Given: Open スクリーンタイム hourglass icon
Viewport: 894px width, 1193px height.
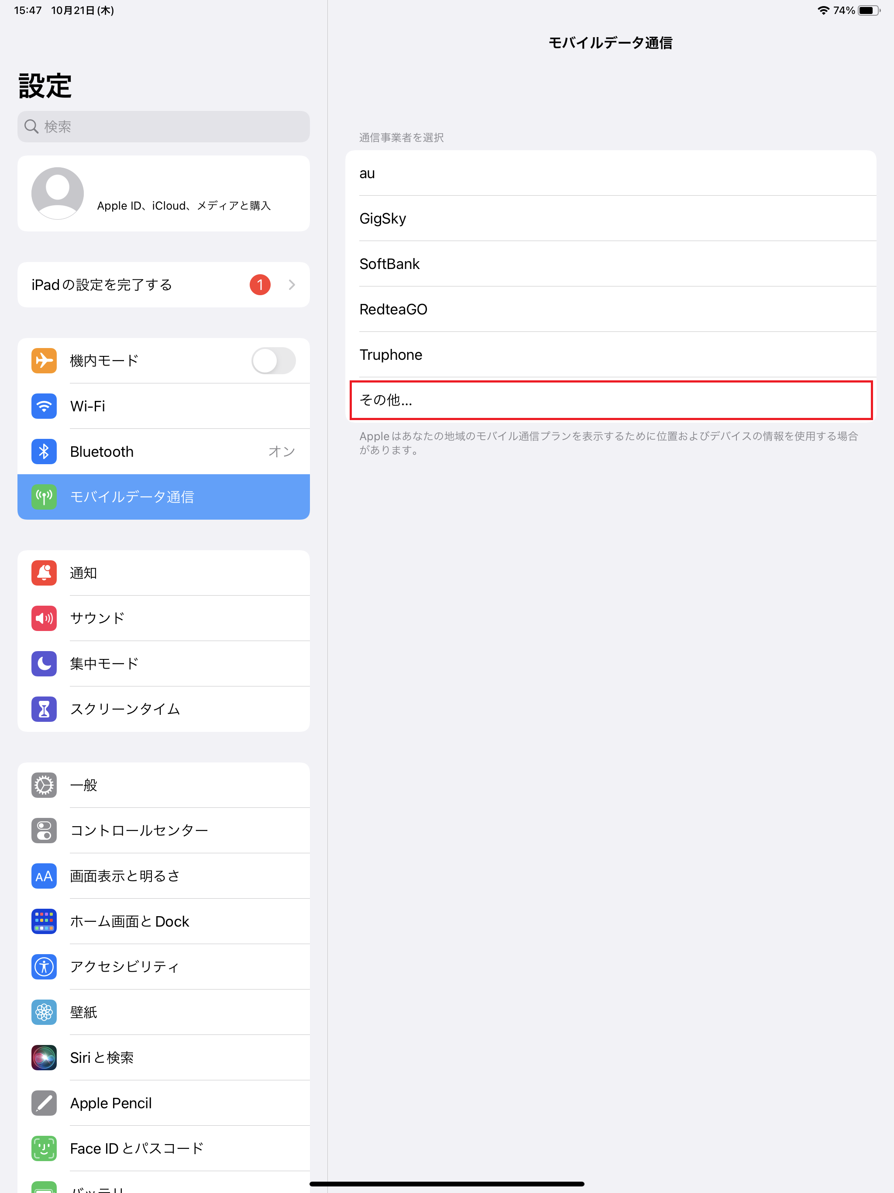Looking at the screenshot, I should click(x=44, y=709).
